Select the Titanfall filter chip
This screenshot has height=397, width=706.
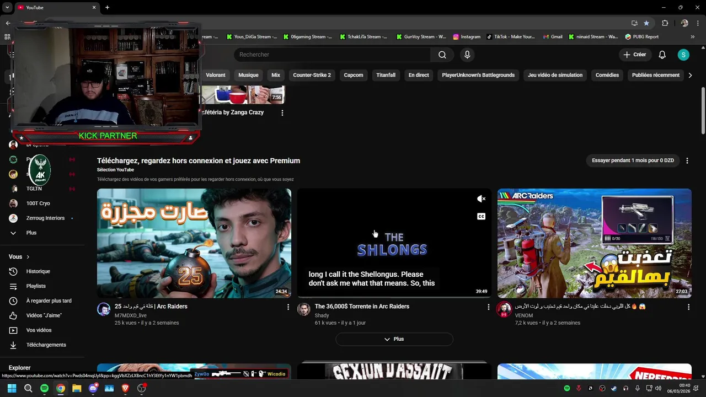(386, 75)
